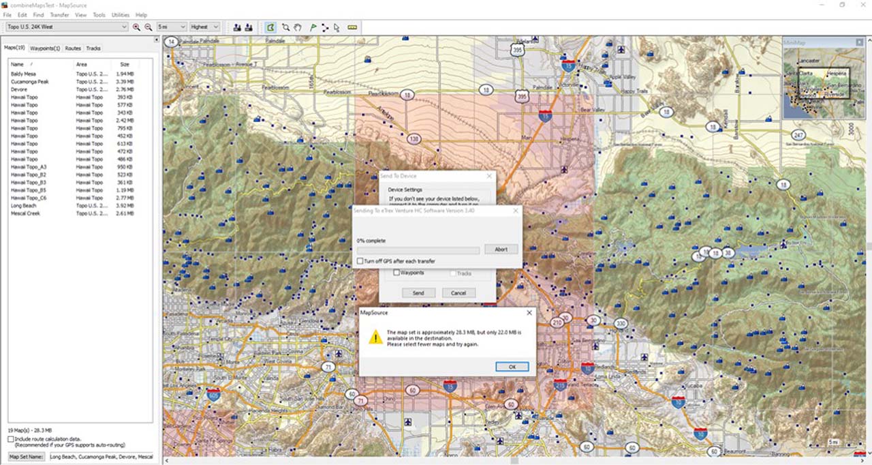
Task: Click the pin button on the left panel
Action: tap(157, 40)
